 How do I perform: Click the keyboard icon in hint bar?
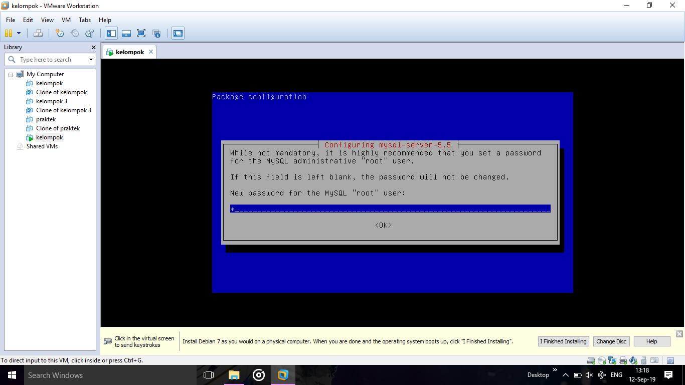click(107, 341)
